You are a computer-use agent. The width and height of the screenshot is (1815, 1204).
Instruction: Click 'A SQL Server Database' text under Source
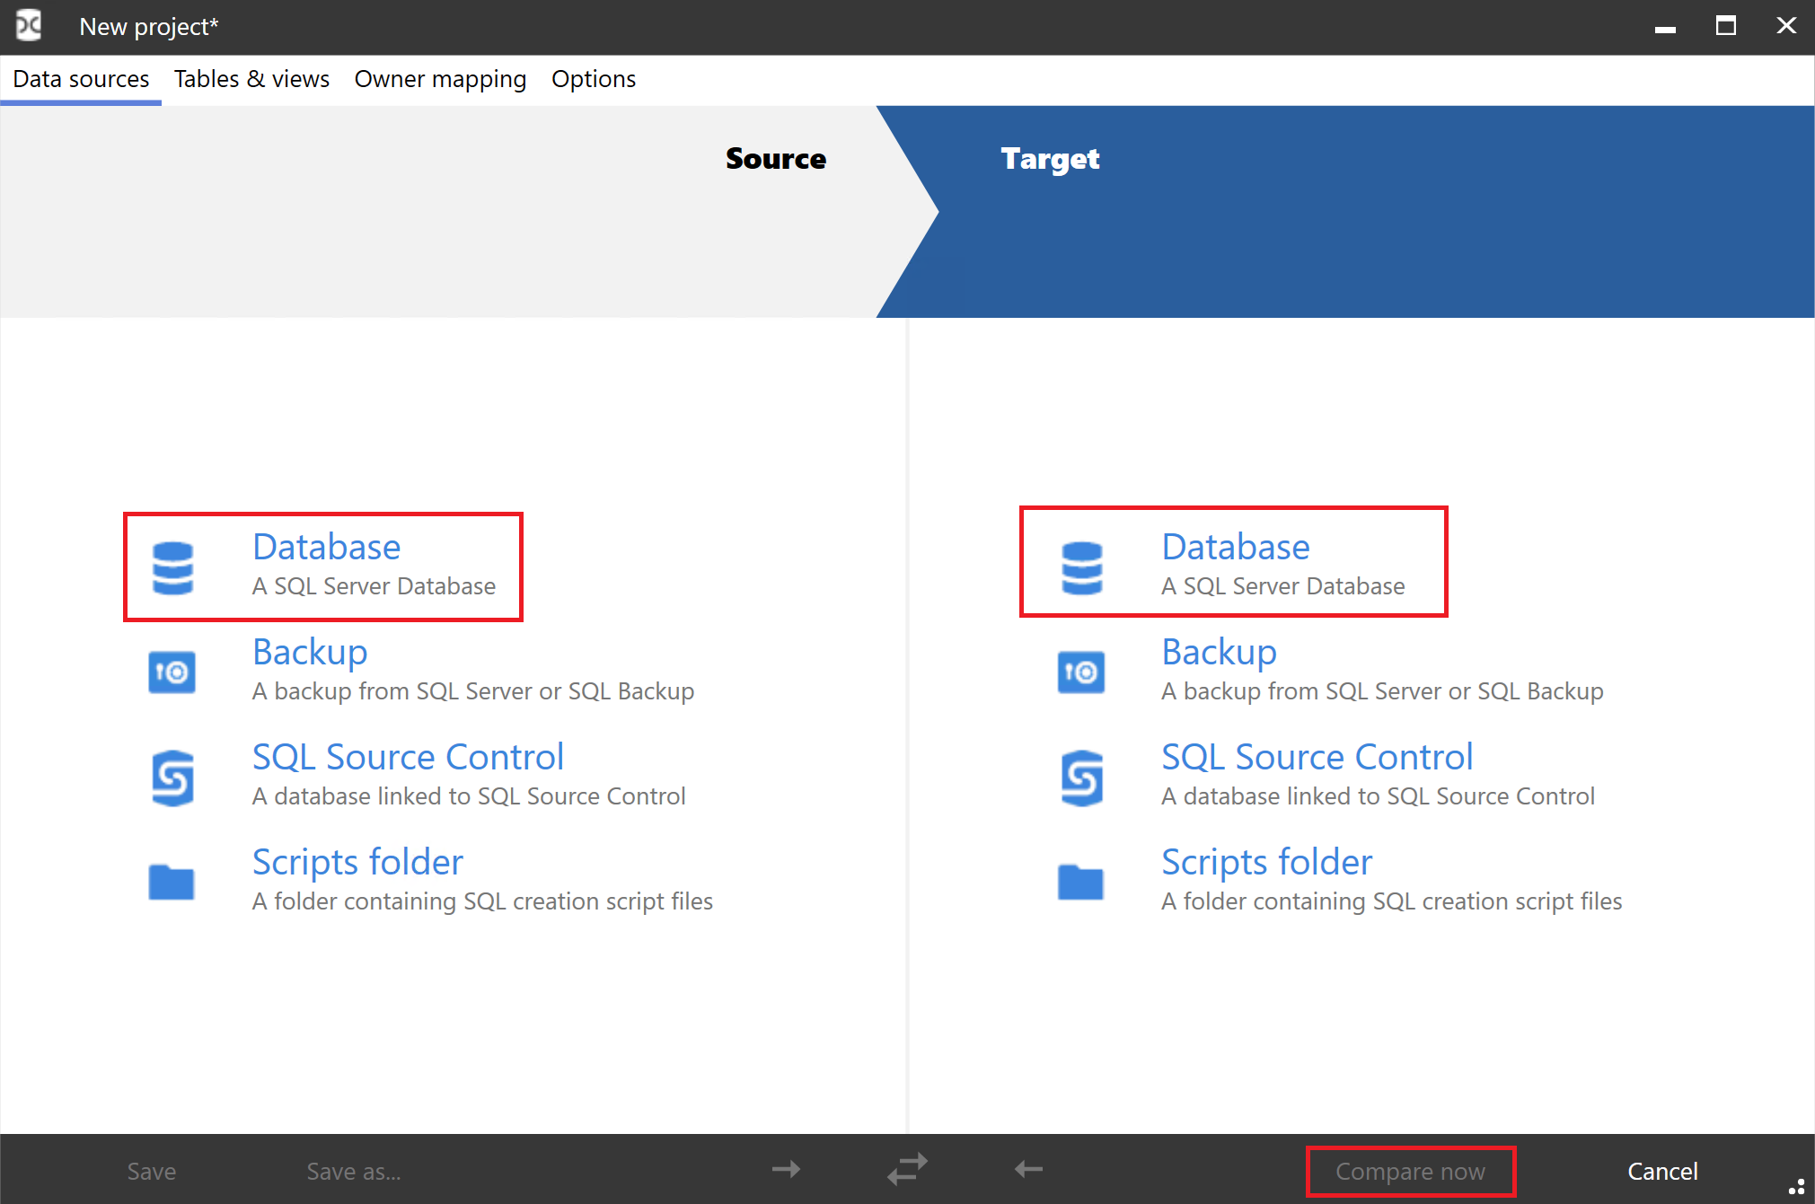[x=374, y=586]
